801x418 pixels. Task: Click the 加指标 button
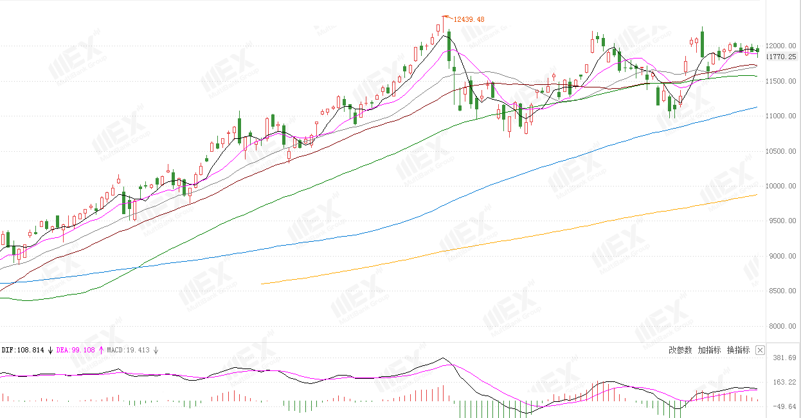point(709,350)
